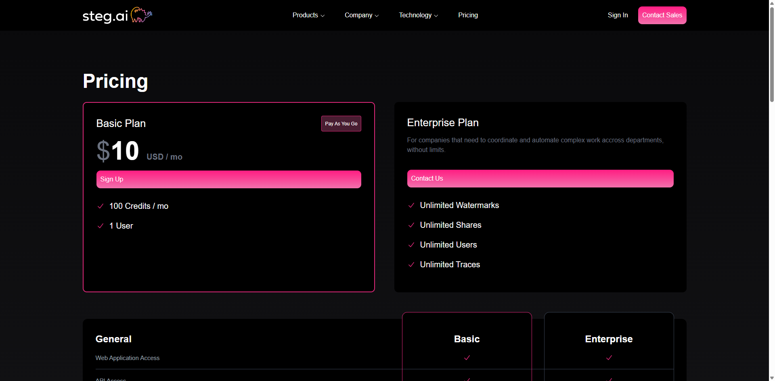Expand the Technology dropdown menu
This screenshot has height=381, width=775.
[x=418, y=15]
